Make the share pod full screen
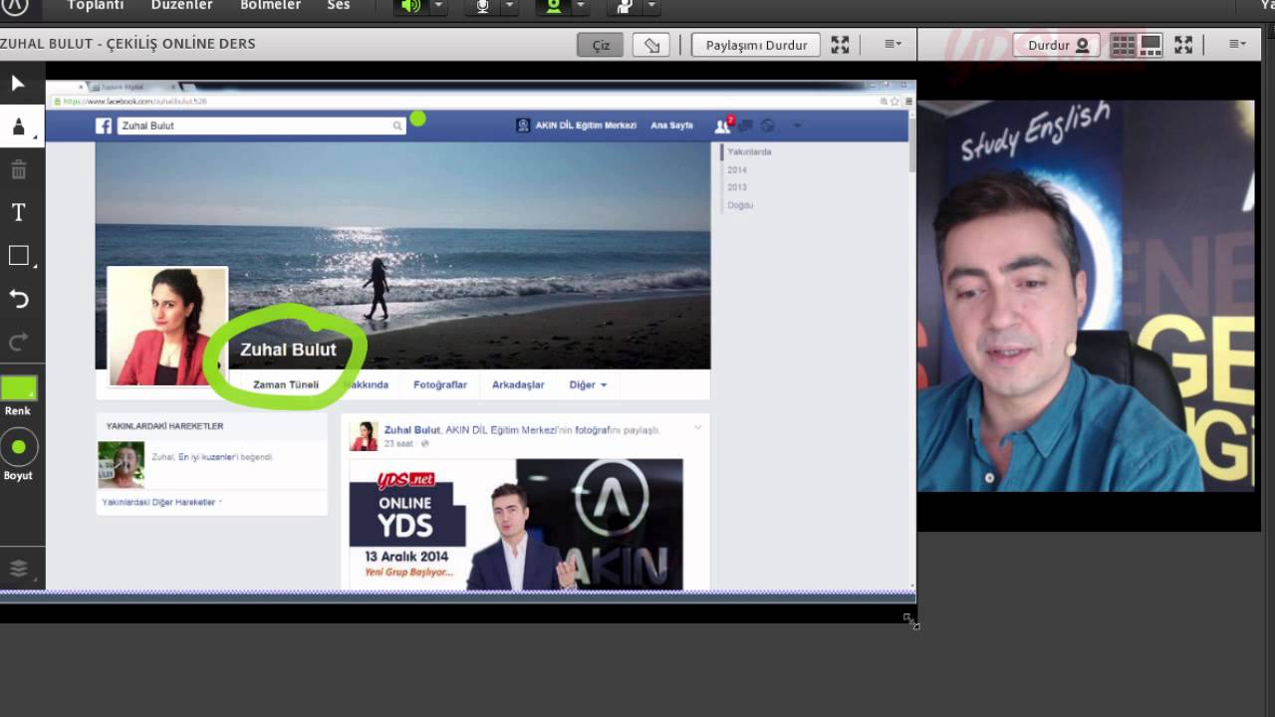The width and height of the screenshot is (1275, 717). (x=840, y=45)
